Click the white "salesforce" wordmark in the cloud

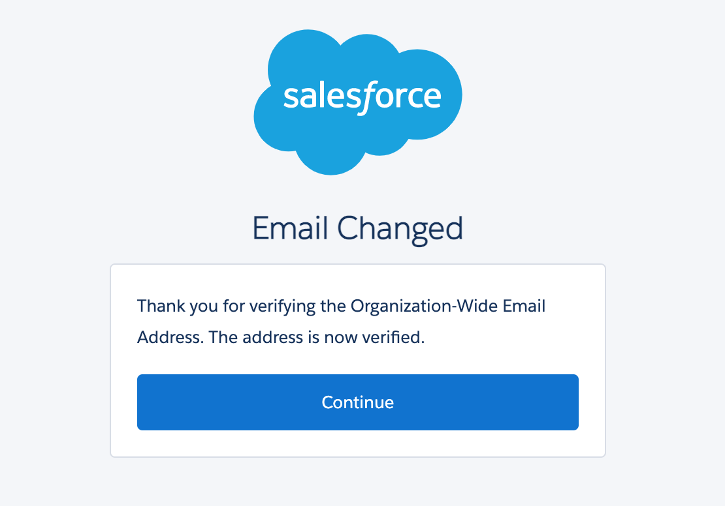(362, 97)
